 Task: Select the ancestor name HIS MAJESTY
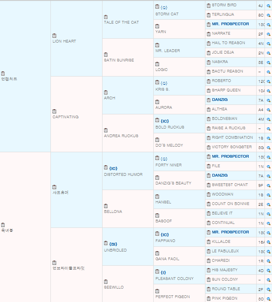coord(225,270)
